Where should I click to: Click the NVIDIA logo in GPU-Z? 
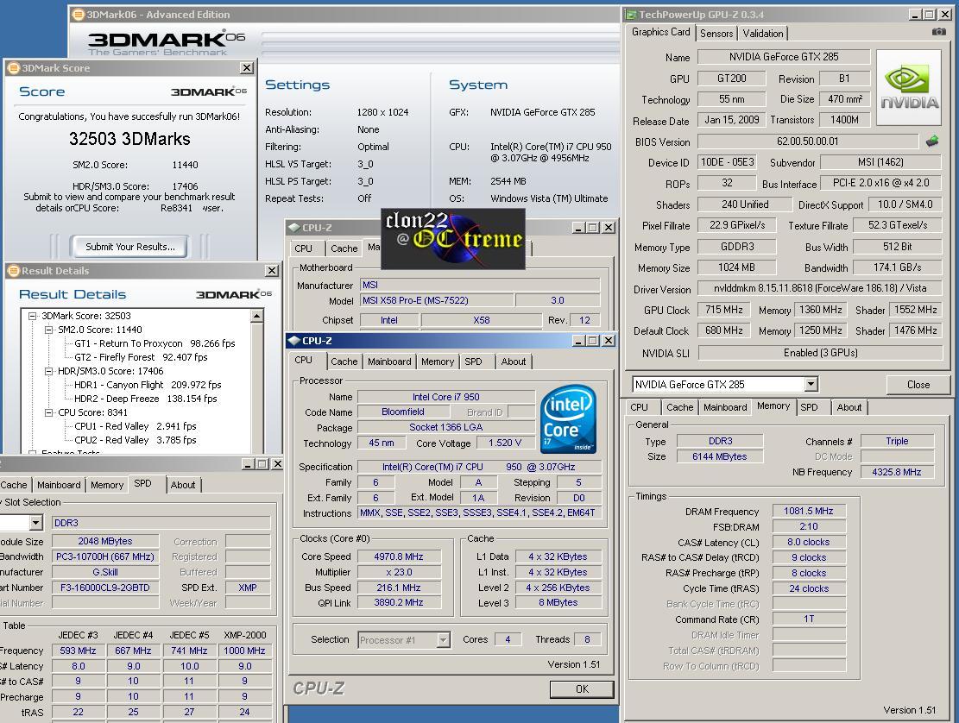click(x=909, y=87)
